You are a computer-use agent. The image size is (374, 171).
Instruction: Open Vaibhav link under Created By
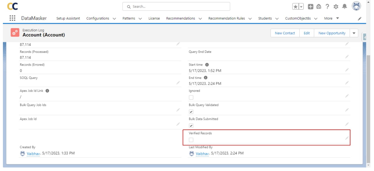(x=33, y=153)
